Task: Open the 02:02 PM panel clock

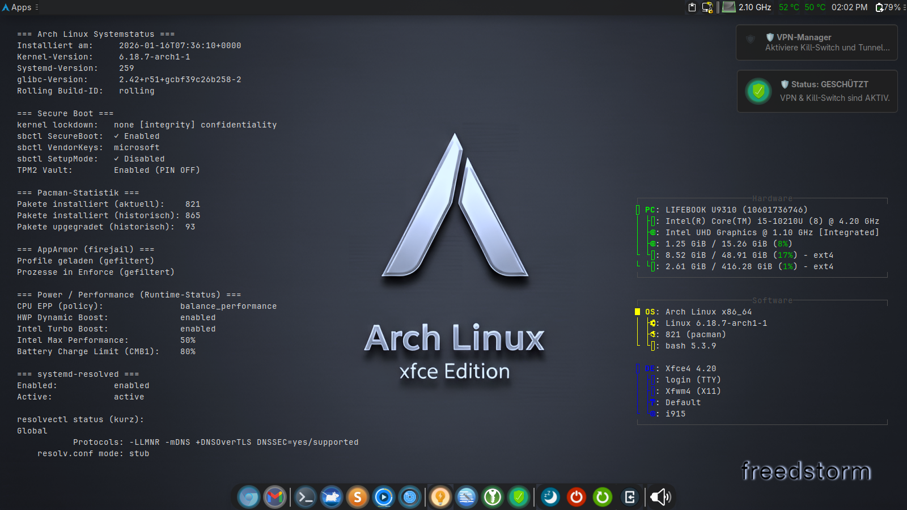Action: click(849, 7)
